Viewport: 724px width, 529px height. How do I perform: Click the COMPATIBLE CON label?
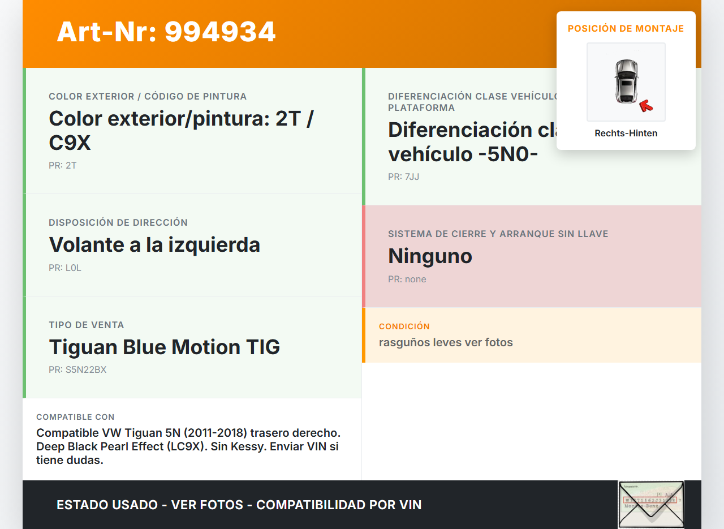tap(75, 417)
